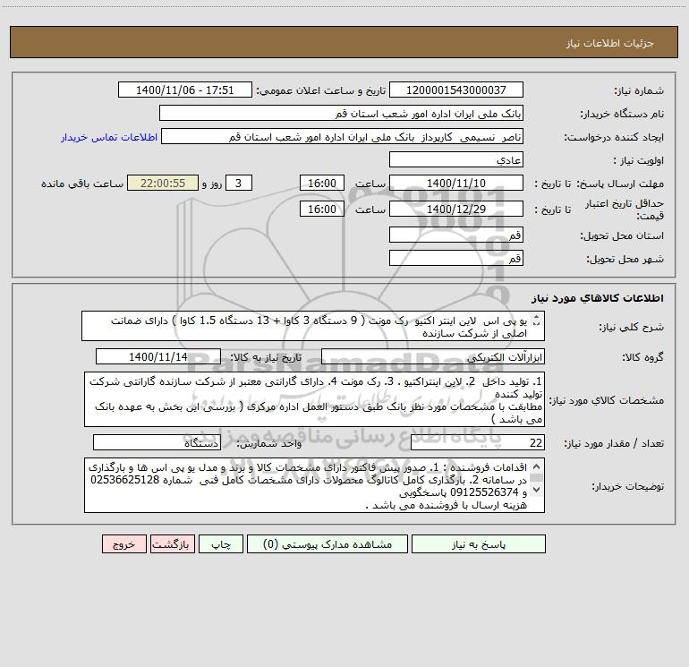The height and width of the screenshot is (667, 689).
Task: Click استان محل تحویل field قم
Action: coord(456,235)
